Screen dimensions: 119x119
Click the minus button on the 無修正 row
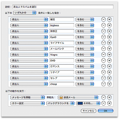pos(104,31)
